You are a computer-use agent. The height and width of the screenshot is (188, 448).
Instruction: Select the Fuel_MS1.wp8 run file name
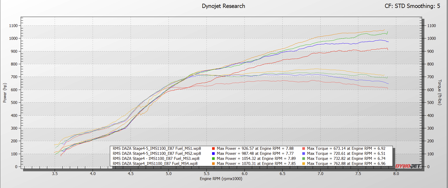pos(157,148)
